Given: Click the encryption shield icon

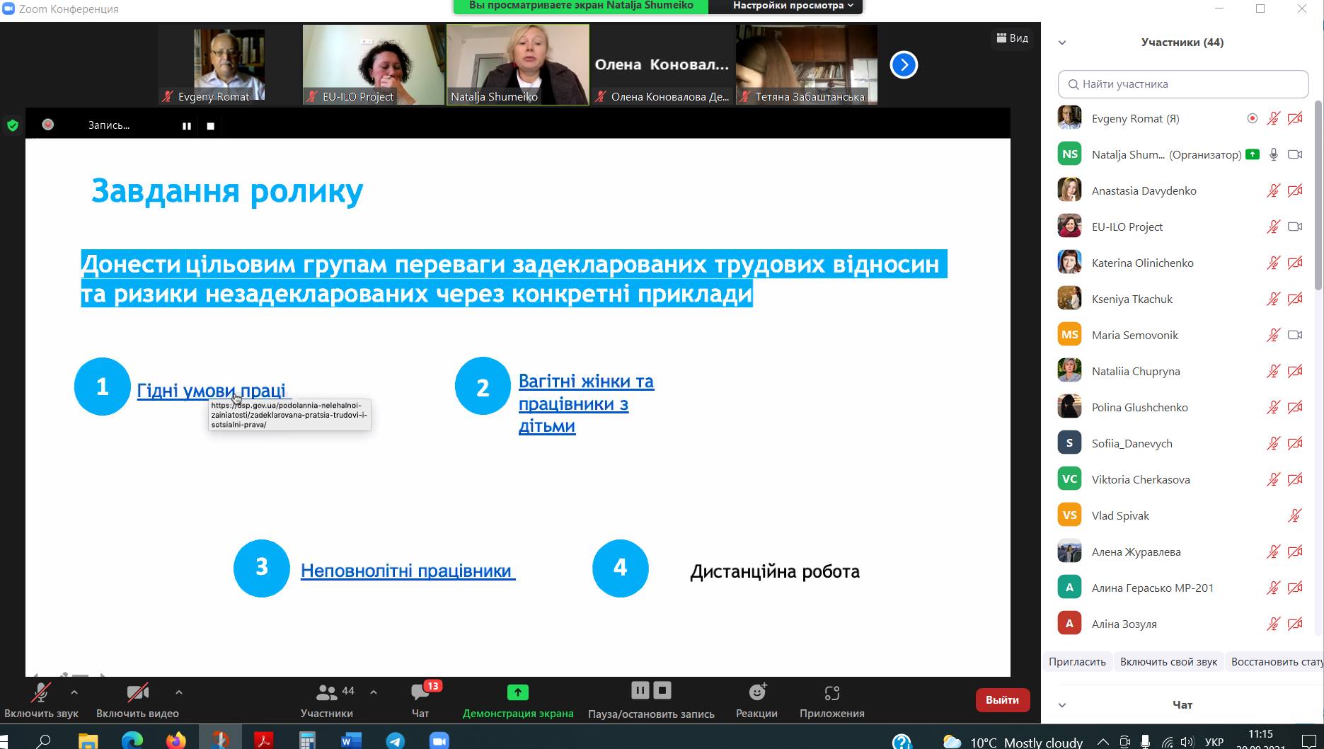Looking at the screenshot, I should [12, 126].
